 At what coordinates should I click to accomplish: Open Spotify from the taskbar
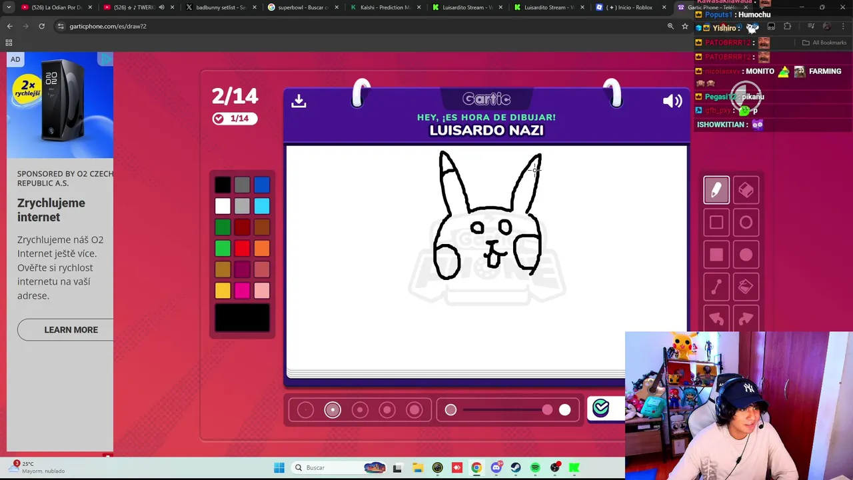click(535, 467)
